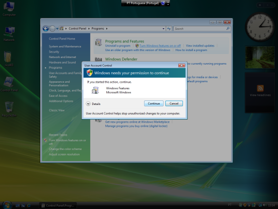
Task: Click the Windows Features program icon
Action: click(x=95, y=90)
